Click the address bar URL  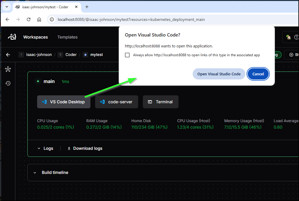point(131,19)
